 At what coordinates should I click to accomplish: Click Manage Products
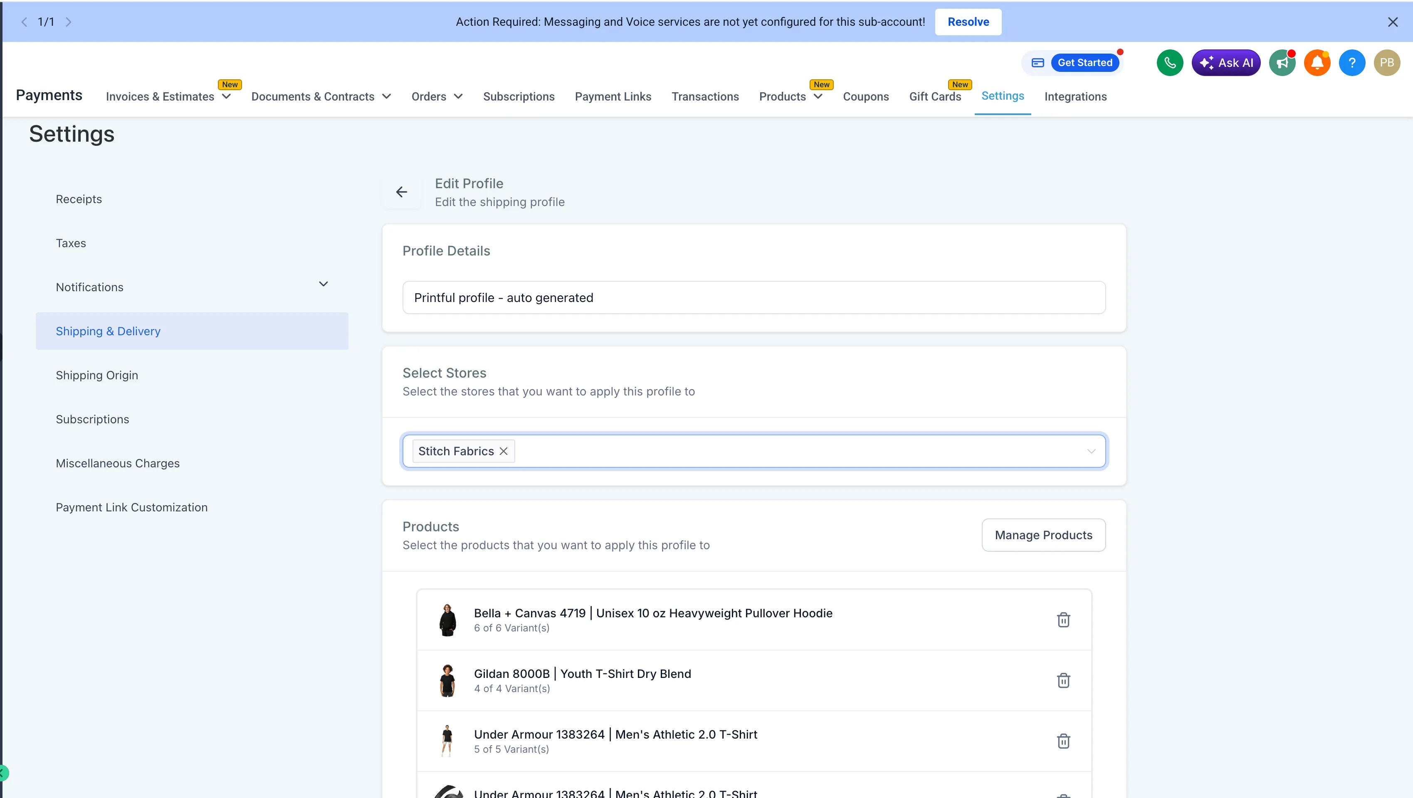(x=1044, y=535)
